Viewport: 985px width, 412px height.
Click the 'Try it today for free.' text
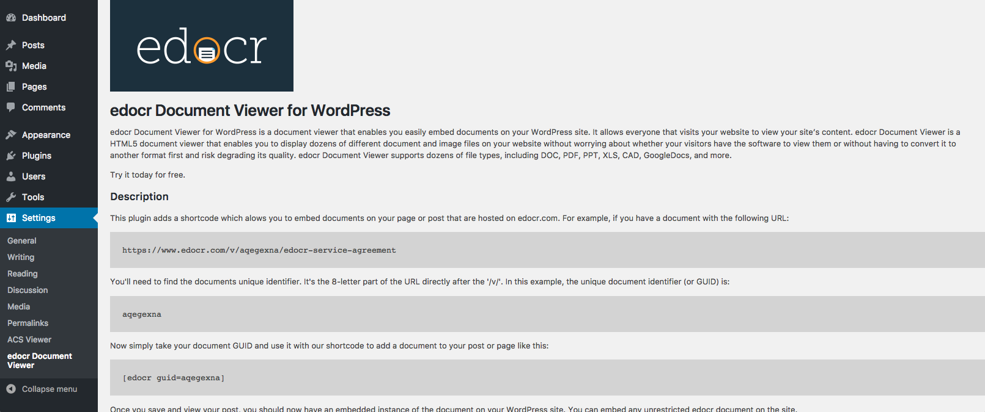coord(147,175)
